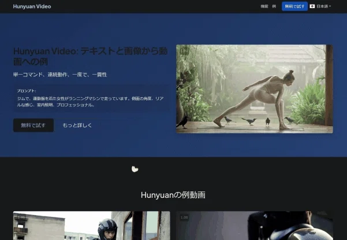This screenshot has height=240, width=347.
Task: Open the もっと詳しく link
Action: 77,125
